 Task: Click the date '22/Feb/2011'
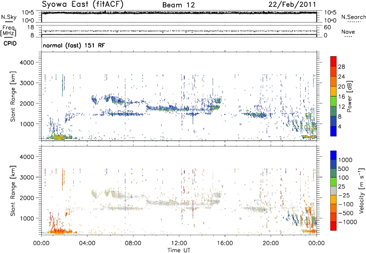[292, 5]
